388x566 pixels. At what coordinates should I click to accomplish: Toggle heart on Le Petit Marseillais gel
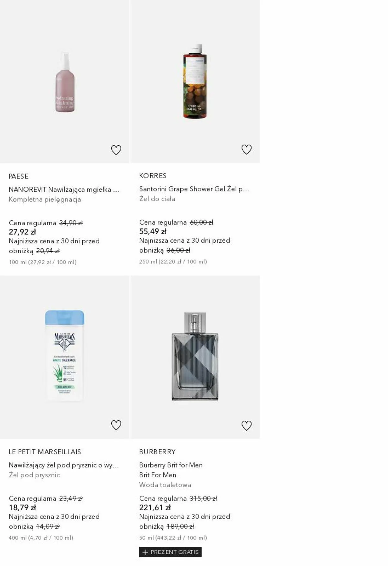(x=116, y=425)
